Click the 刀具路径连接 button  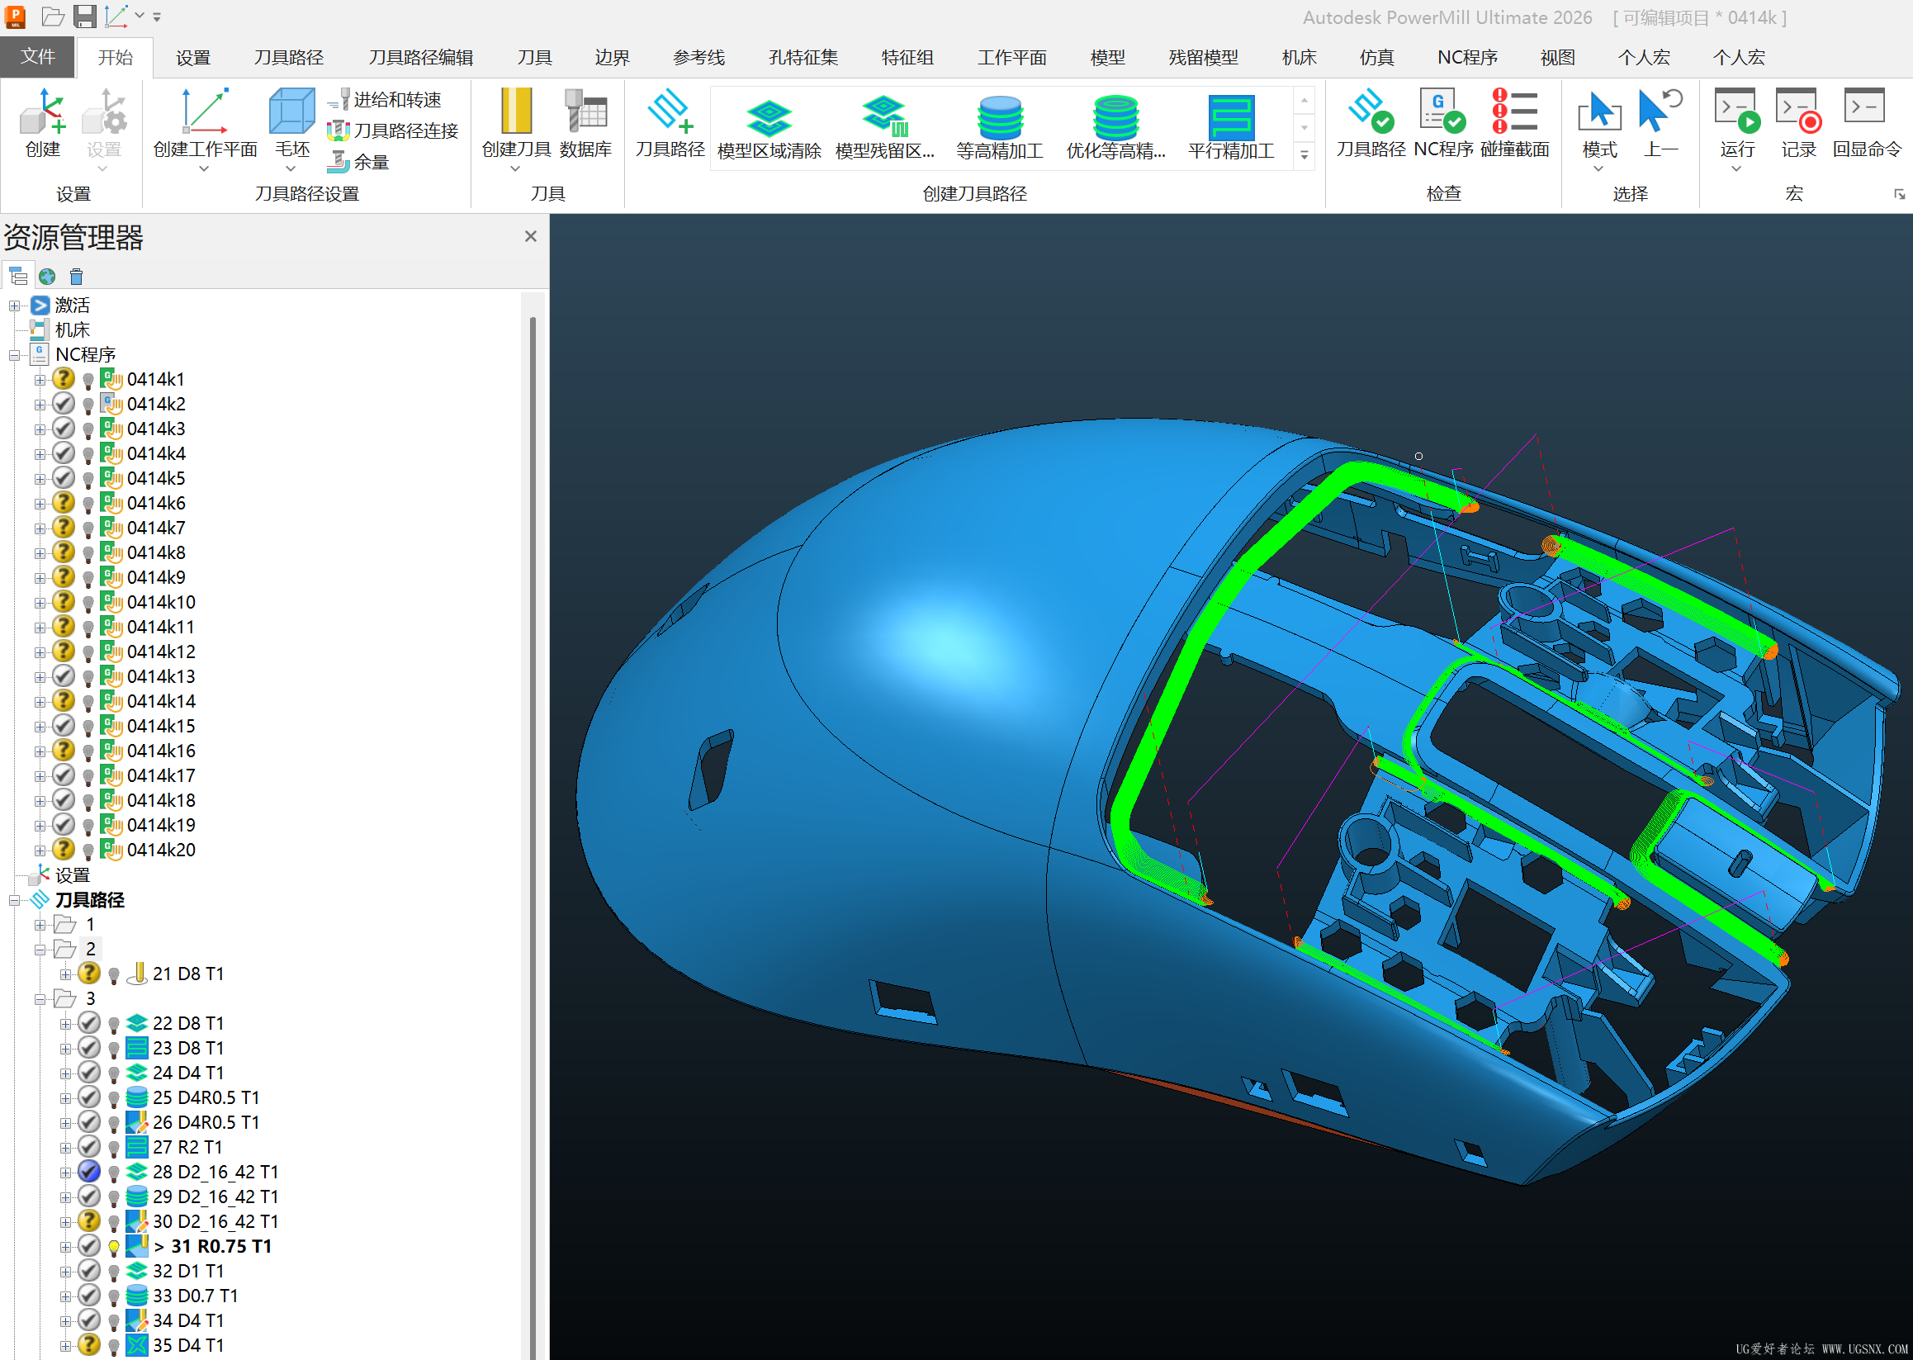point(394,130)
